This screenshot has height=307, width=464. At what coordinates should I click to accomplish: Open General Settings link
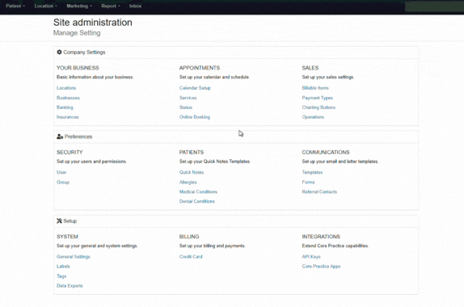74,256
